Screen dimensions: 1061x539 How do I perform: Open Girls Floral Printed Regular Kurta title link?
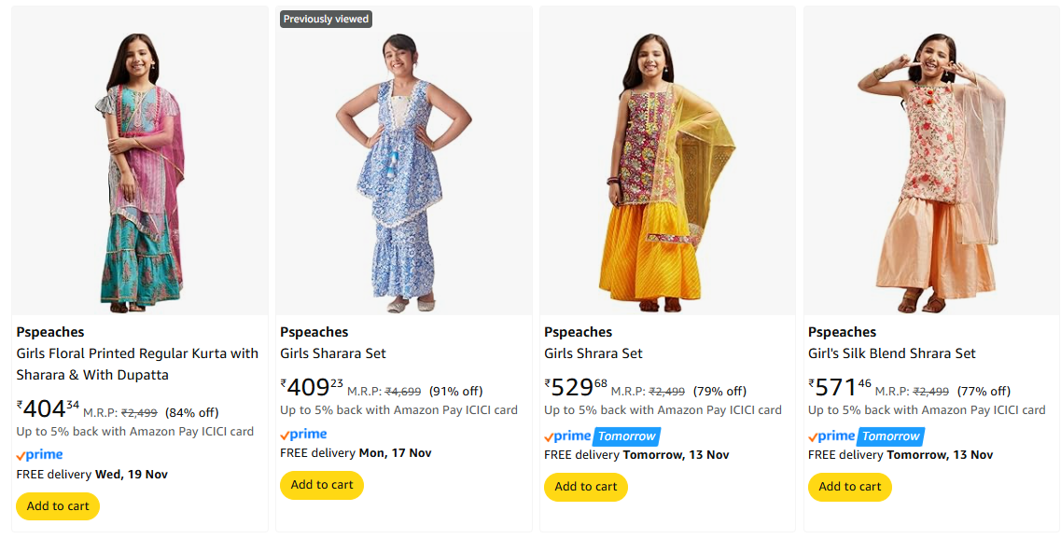[137, 364]
